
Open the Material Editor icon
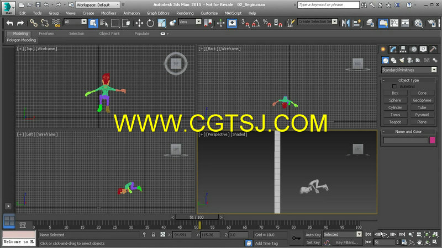418,23
